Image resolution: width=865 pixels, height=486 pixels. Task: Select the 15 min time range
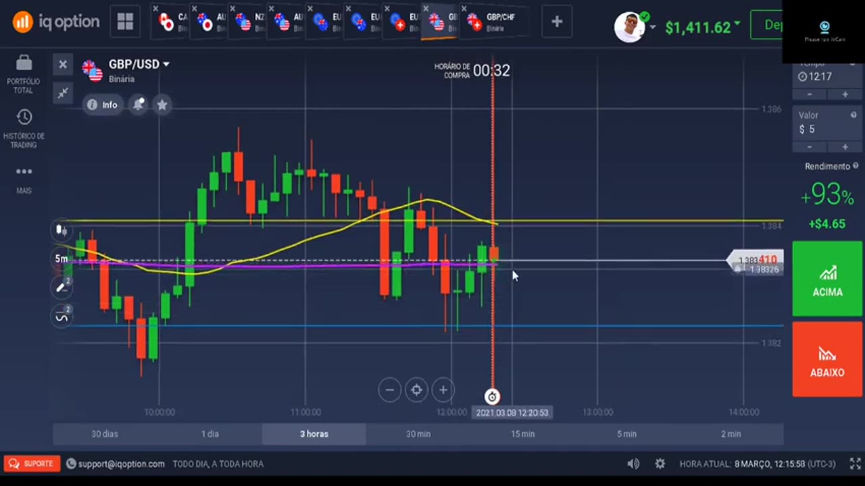tap(522, 434)
